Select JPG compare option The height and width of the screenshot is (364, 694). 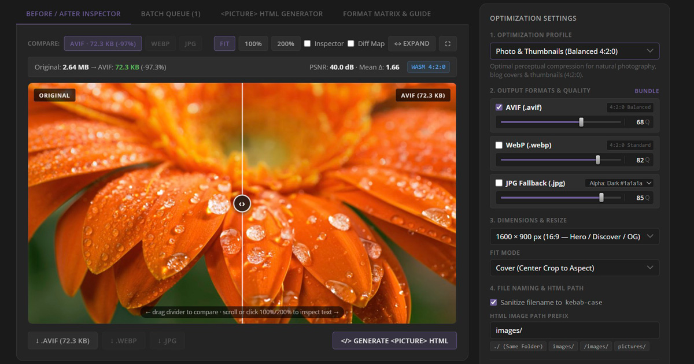coord(190,43)
